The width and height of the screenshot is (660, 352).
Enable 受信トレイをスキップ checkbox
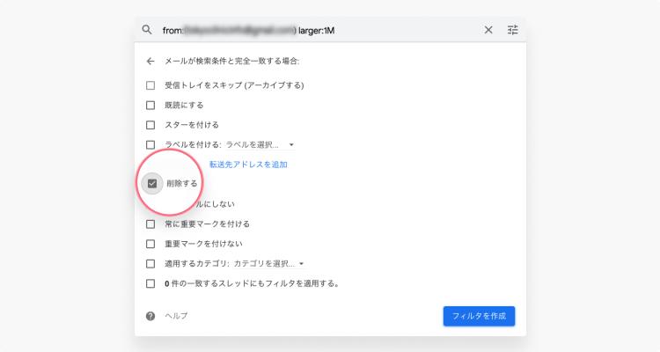(150, 85)
